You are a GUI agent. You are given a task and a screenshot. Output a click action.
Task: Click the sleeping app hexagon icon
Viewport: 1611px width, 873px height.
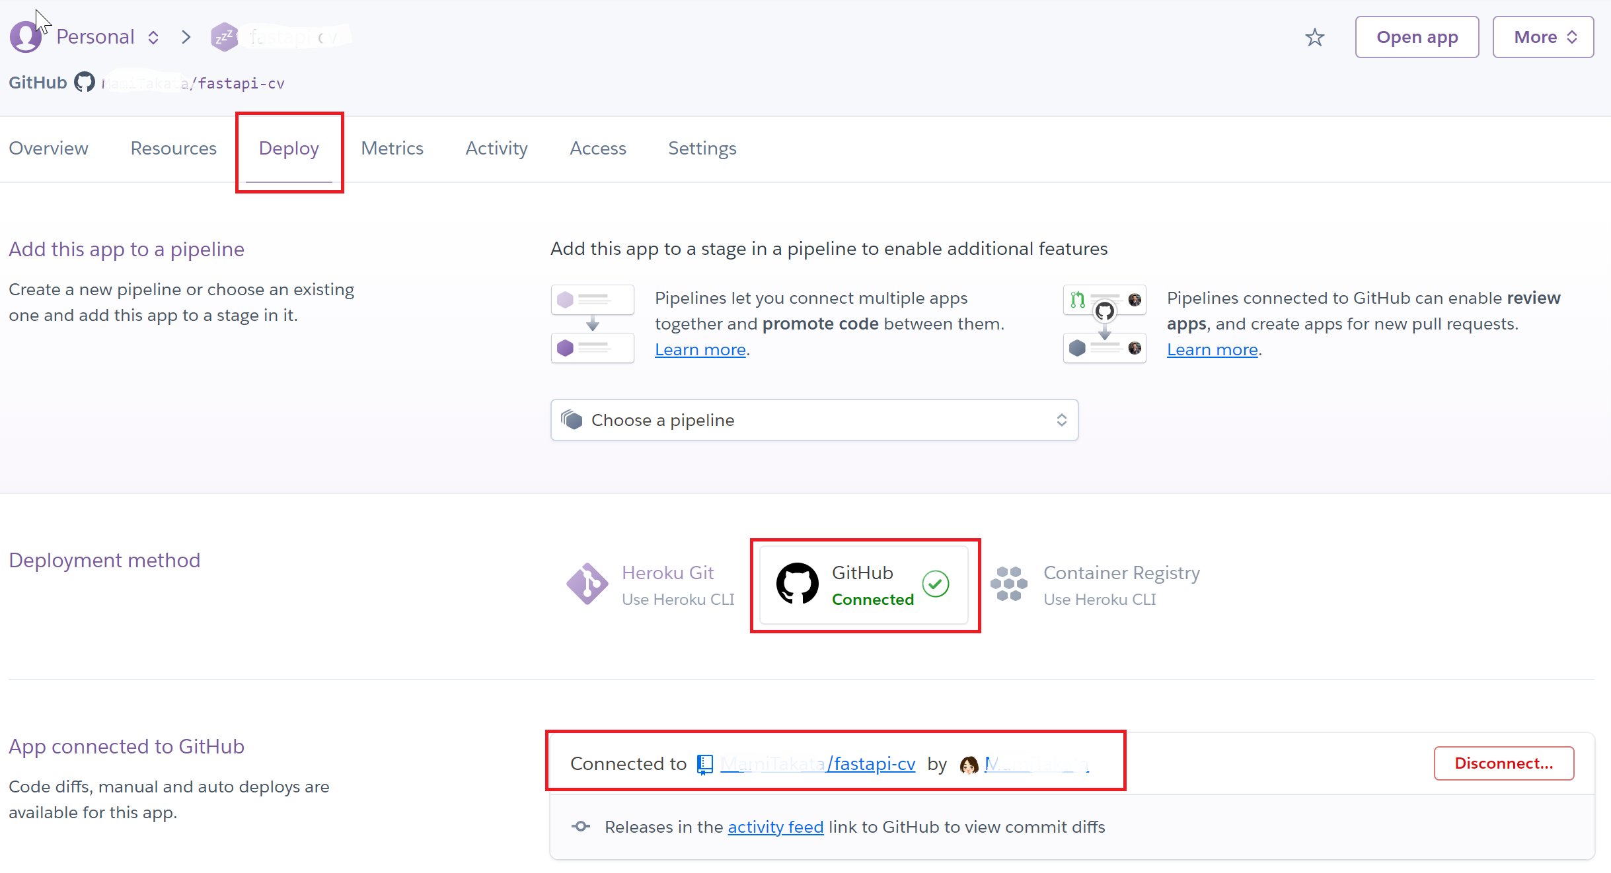point(224,37)
